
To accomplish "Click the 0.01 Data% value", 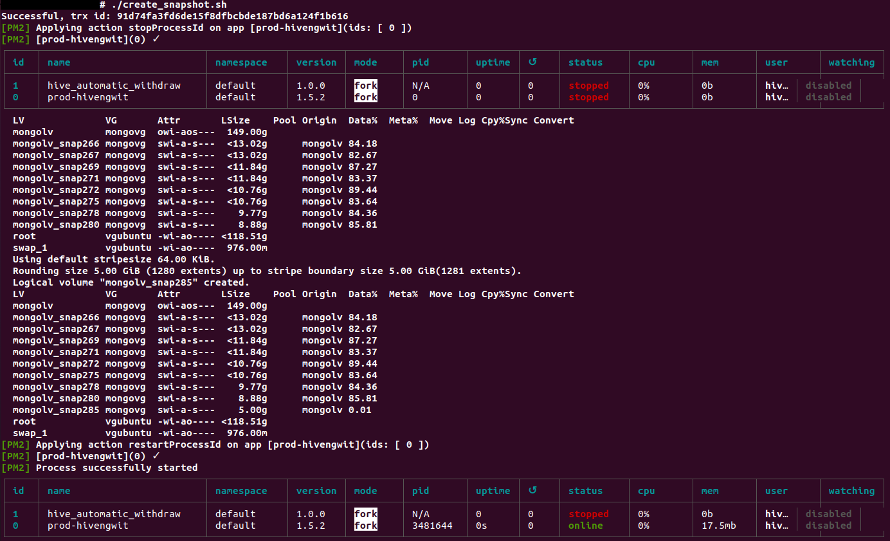I will click(x=359, y=410).
